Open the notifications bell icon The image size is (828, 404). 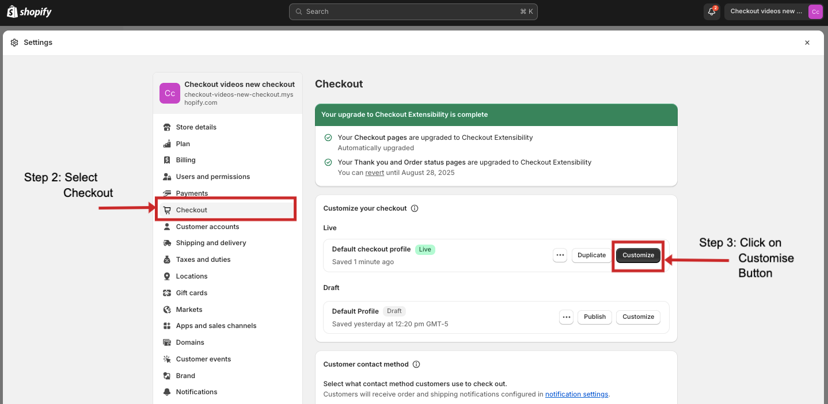[x=711, y=12]
